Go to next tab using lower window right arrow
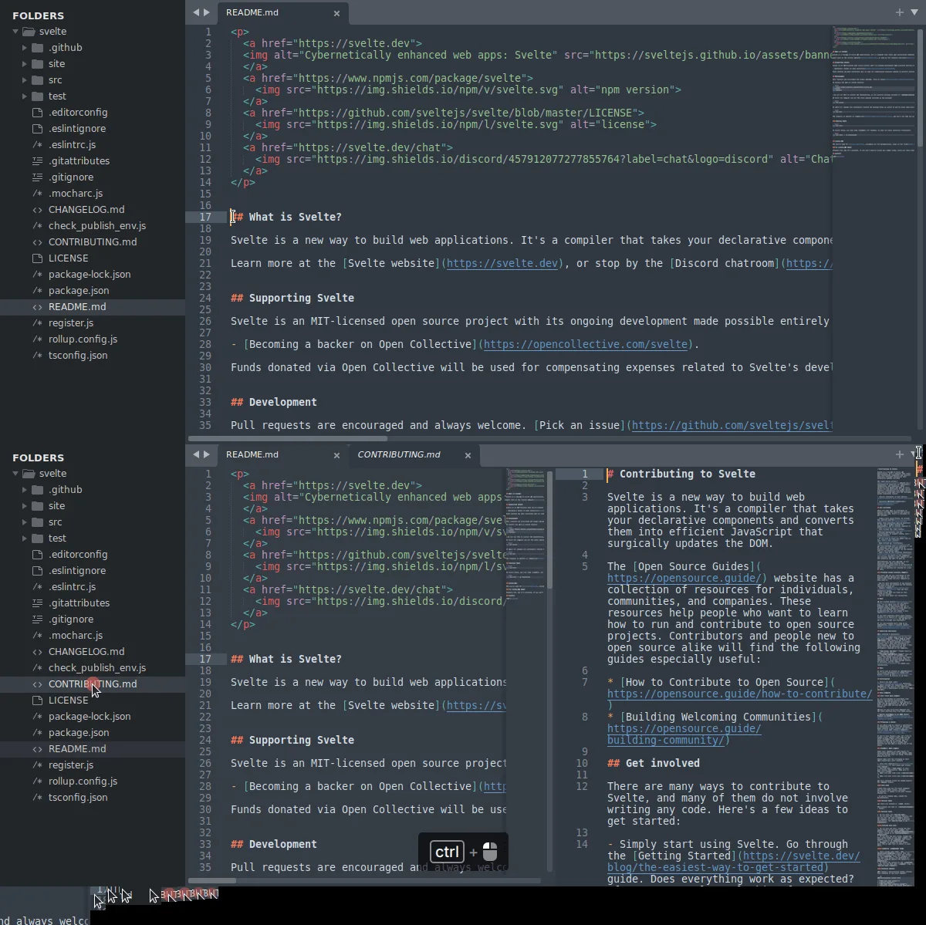 point(207,454)
